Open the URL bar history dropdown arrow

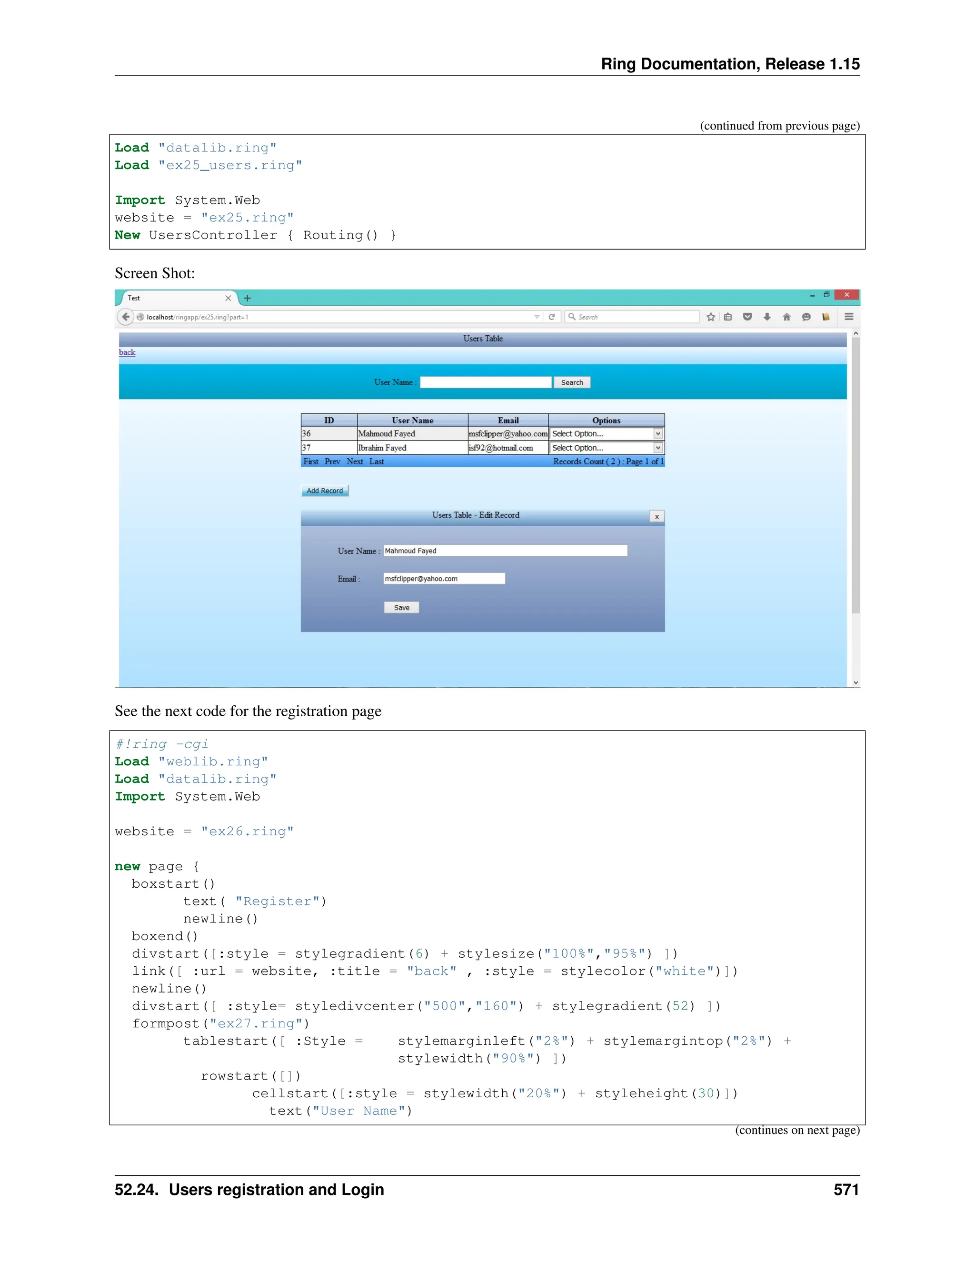pyautogui.click(x=537, y=317)
